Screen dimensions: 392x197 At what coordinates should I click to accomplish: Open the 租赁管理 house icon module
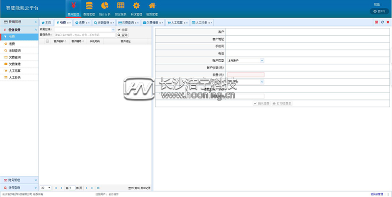click(x=152, y=8)
